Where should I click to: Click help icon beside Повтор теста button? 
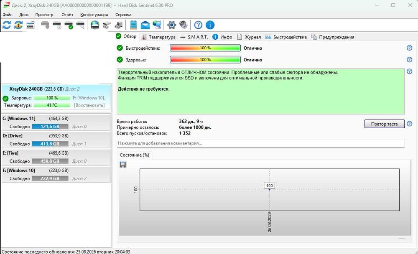[410, 124]
